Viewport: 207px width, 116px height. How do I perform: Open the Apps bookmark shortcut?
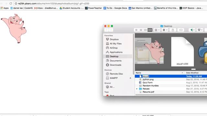pos(5,8)
